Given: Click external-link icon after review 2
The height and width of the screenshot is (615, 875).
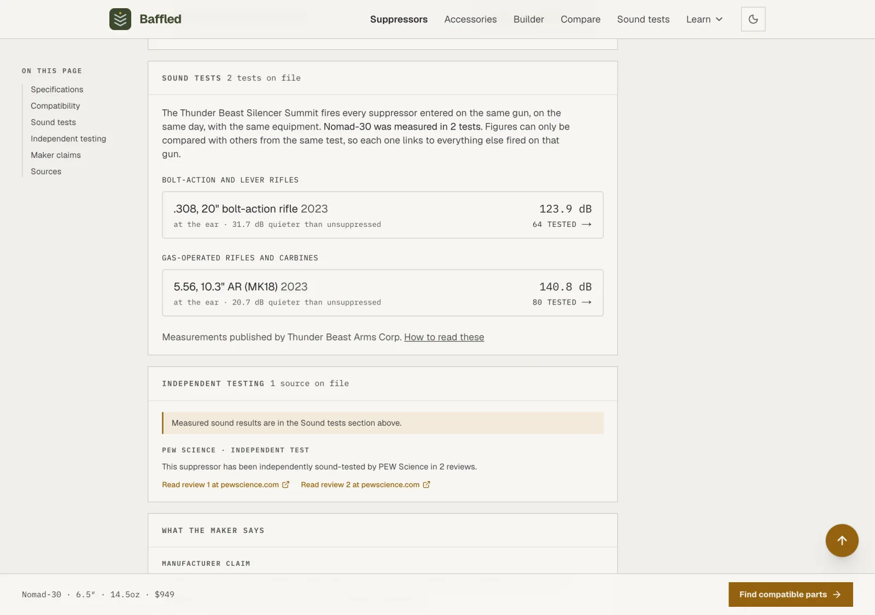Looking at the screenshot, I should click(x=427, y=485).
